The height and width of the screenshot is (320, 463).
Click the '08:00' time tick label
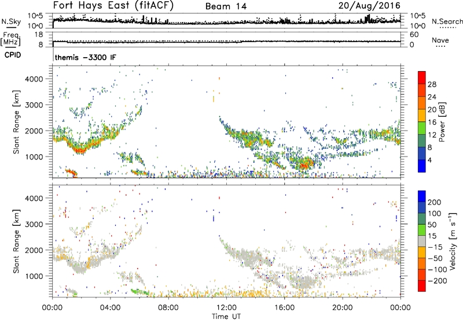pyautogui.click(x=168, y=308)
